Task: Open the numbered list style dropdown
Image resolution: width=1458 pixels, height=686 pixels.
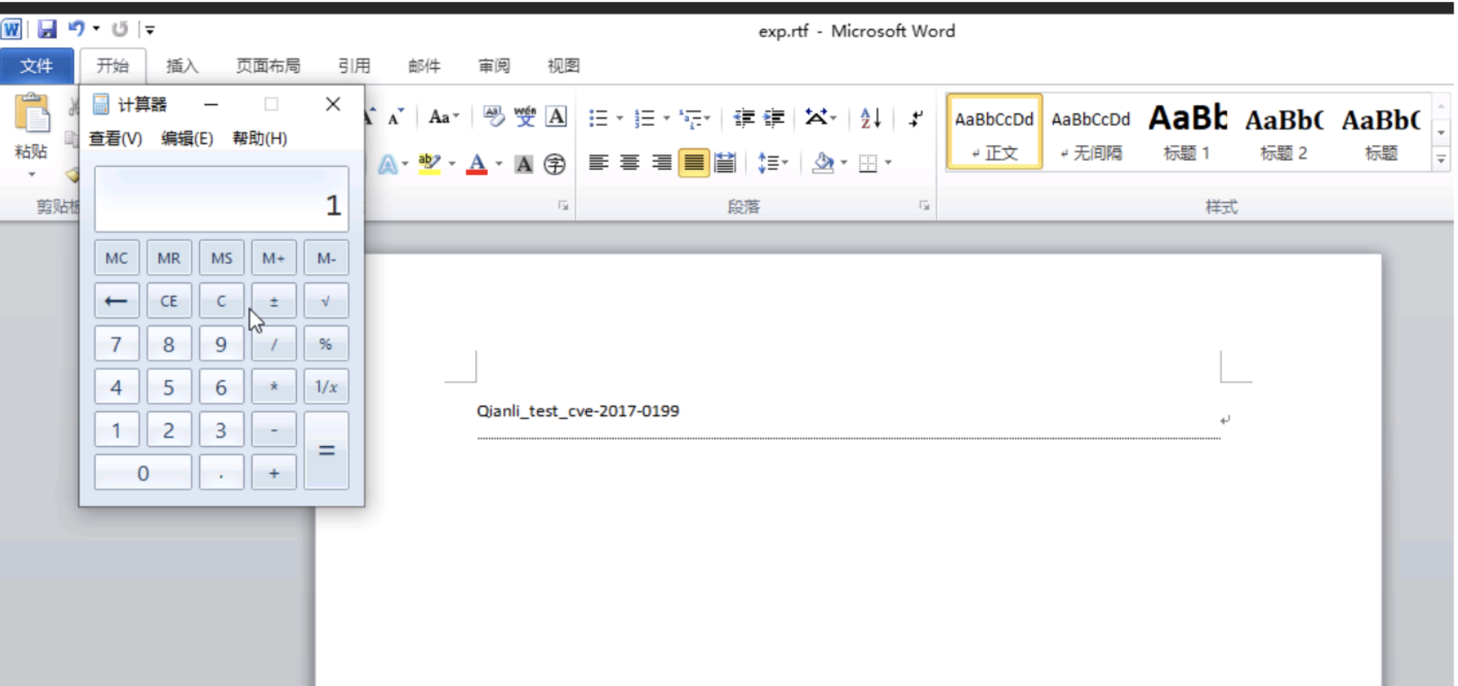Action: point(666,118)
